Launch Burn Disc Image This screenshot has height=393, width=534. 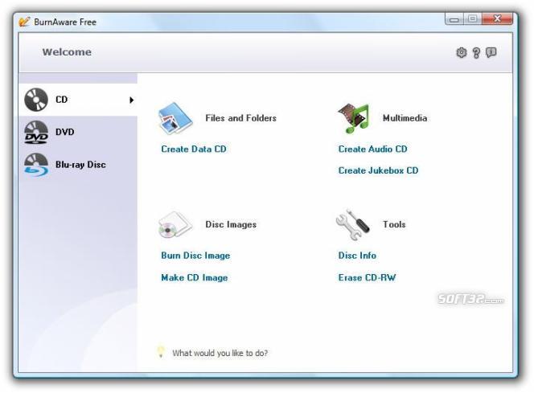[195, 256]
